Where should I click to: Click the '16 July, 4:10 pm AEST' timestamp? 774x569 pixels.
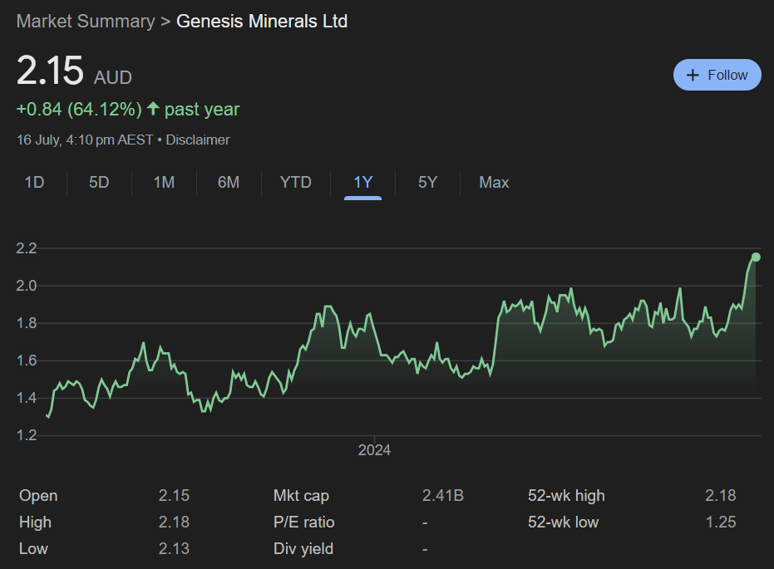coord(85,140)
